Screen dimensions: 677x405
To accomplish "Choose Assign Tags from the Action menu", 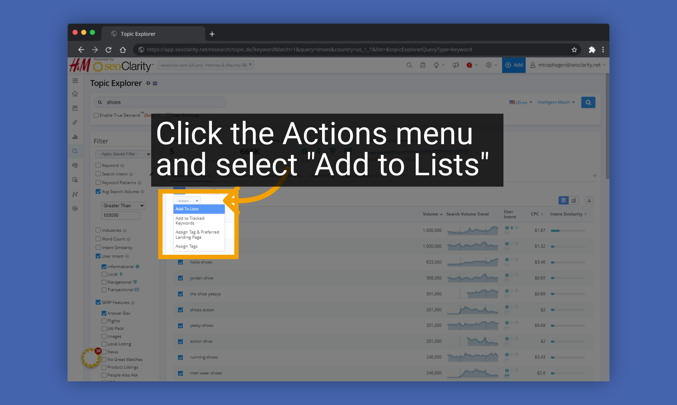I will click(187, 246).
